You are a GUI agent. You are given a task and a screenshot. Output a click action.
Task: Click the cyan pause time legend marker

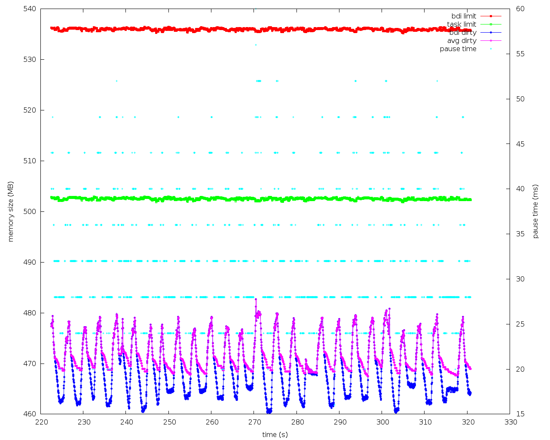491,49
